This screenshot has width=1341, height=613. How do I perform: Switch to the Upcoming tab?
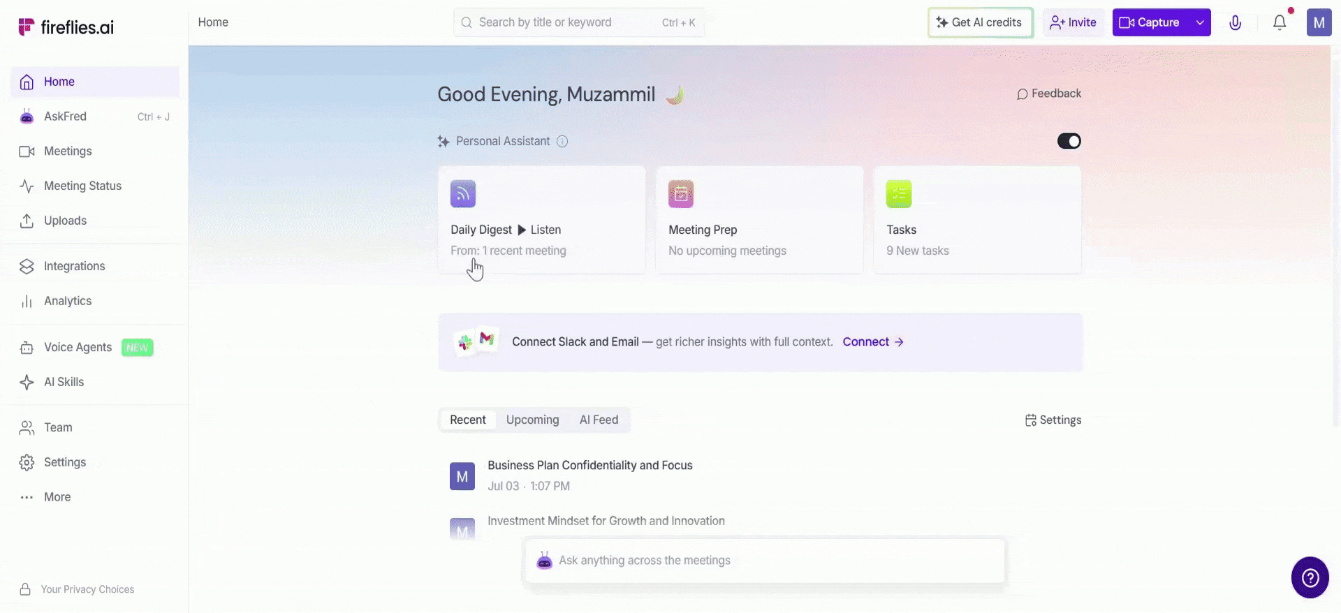(x=532, y=420)
